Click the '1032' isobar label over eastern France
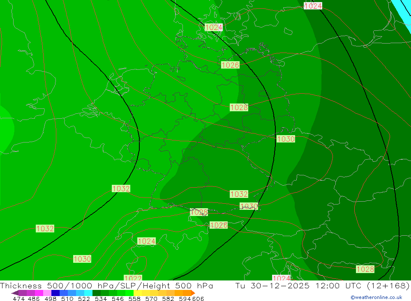This screenshot has width=411, height=301. click(x=121, y=188)
